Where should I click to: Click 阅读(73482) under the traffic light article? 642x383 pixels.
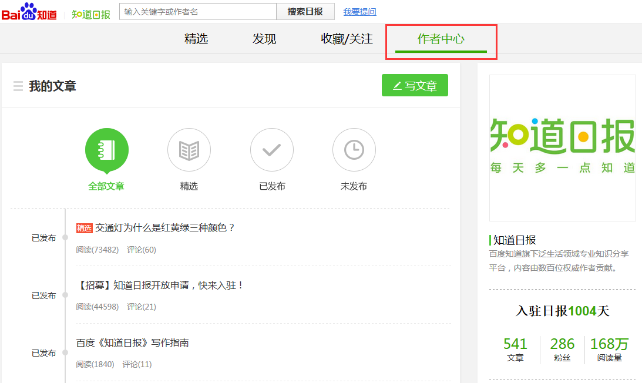click(x=98, y=250)
